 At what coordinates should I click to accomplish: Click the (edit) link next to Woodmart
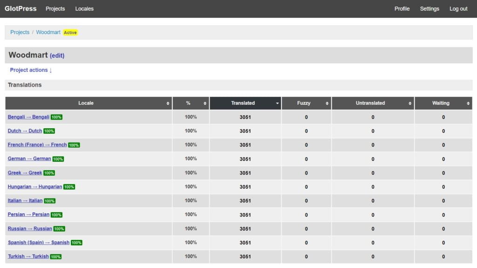coord(57,55)
